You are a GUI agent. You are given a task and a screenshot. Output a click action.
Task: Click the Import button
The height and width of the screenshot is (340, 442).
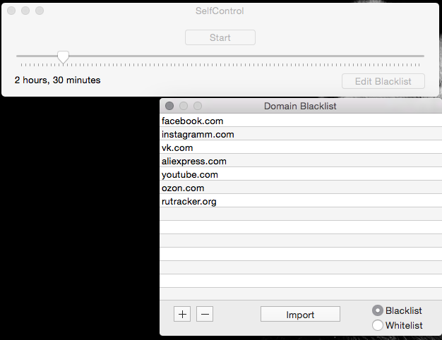[300, 314]
